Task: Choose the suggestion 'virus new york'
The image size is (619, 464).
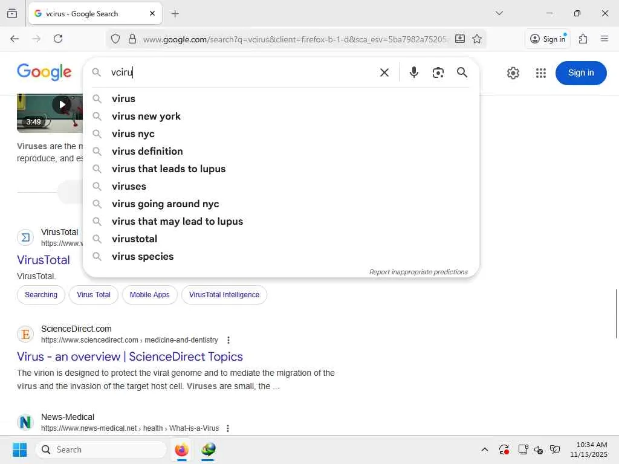Action: pyautogui.click(x=281, y=117)
